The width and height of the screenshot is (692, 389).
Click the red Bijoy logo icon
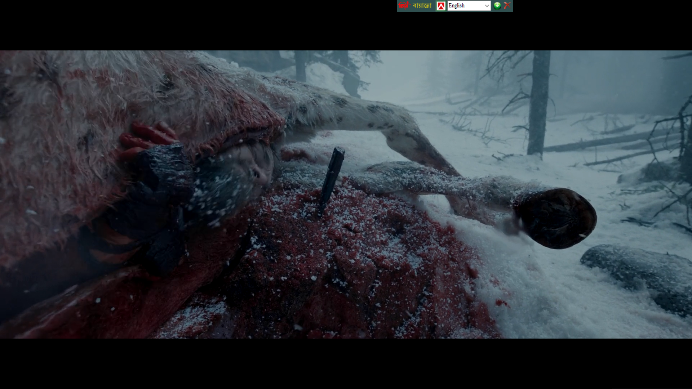(404, 5)
